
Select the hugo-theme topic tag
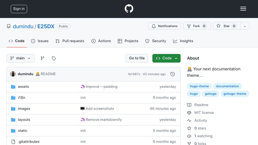(199, 86)
